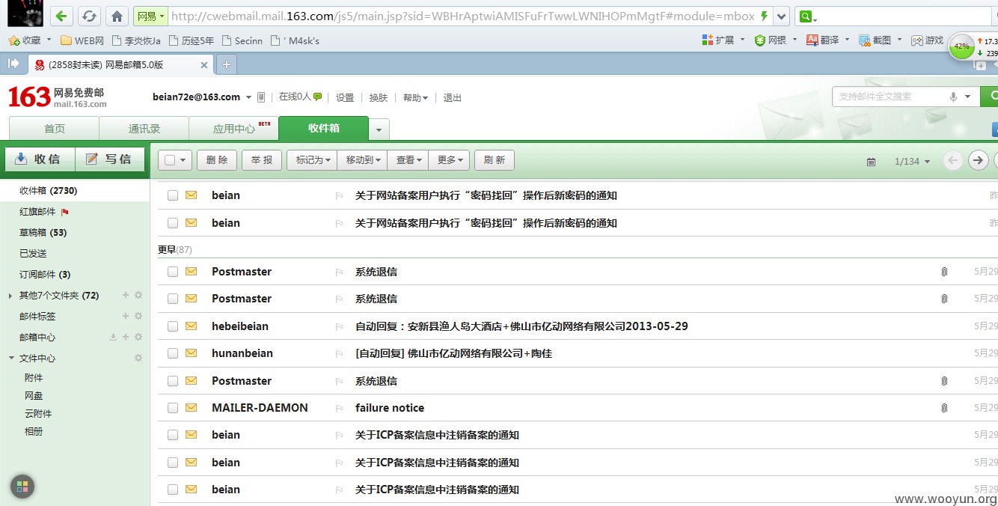Open the 游戏 games icon
The image size is (998, 506).
coord(916,40)
